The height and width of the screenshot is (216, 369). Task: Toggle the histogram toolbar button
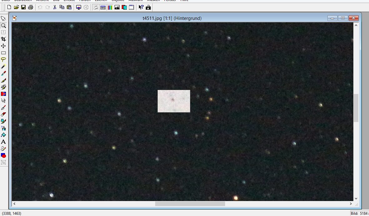click(x=117, y=7)
